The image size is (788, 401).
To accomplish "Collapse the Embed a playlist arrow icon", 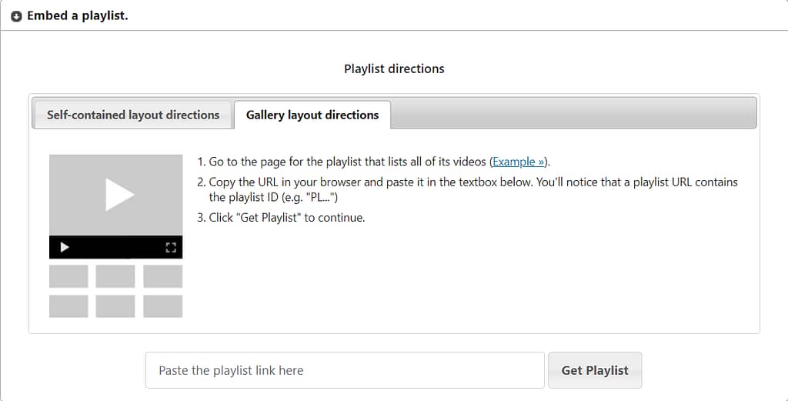I will pos(17,17).
